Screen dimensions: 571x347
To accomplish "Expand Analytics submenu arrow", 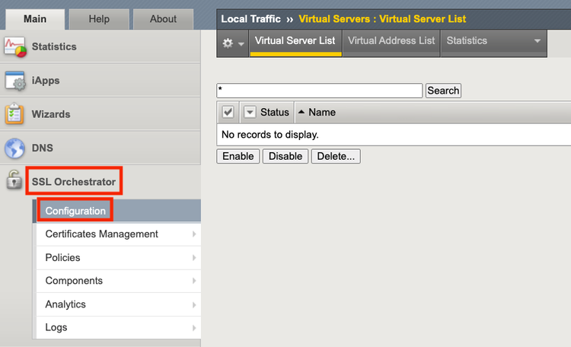I will pyautogui.click(x=194, y=304).
